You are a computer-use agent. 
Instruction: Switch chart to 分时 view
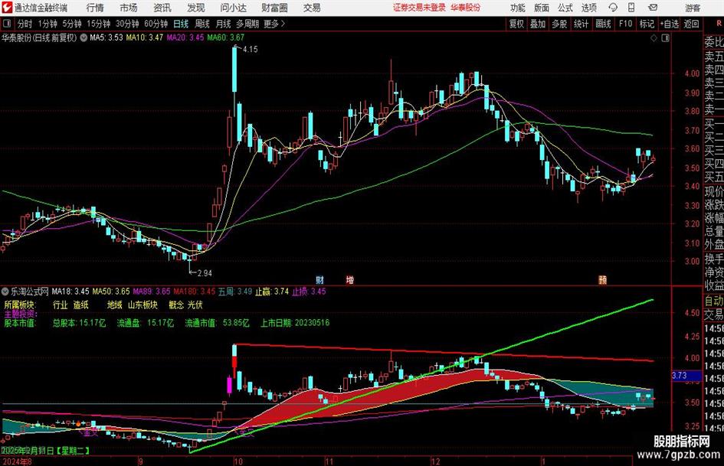point(25,24)
